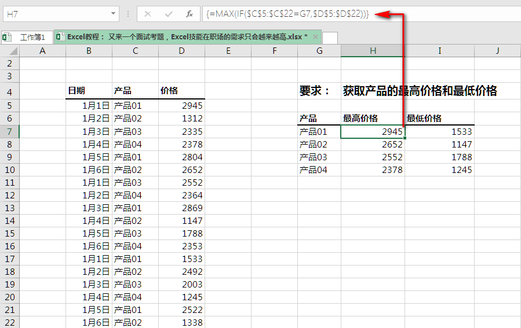The image size is (521, 328).
Task: Click the Excel icon on 工作簿1 tab
Action: 6,37
